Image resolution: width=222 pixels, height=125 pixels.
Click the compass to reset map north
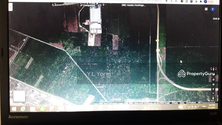click(x=213, y=68)
